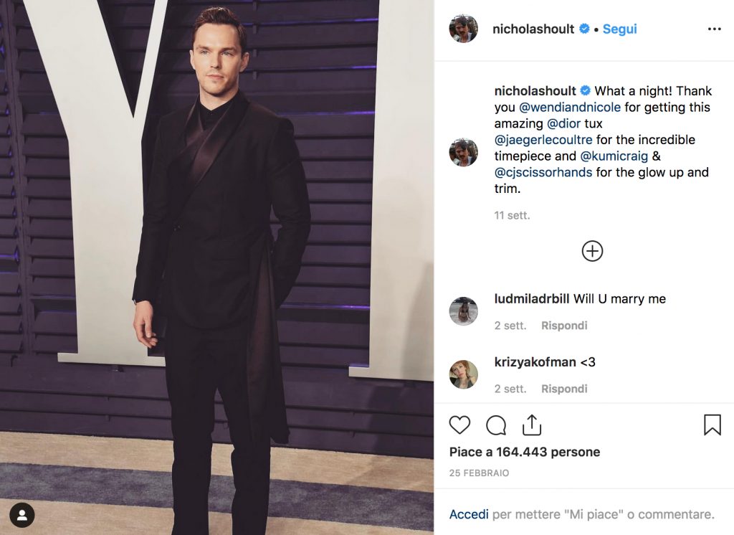Screen dimensions: 734x535
Task: Follow nicholashoult via the Segui button
Action: click(x=619, y=29)
